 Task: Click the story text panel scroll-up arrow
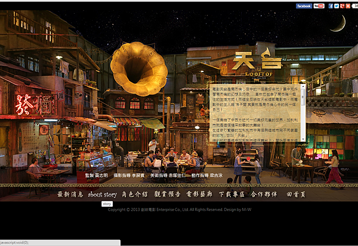pyautogui.click(x=303, y=86)
